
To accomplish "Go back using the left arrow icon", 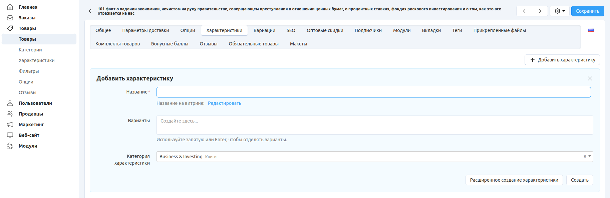I will click(x=91, y=11).
